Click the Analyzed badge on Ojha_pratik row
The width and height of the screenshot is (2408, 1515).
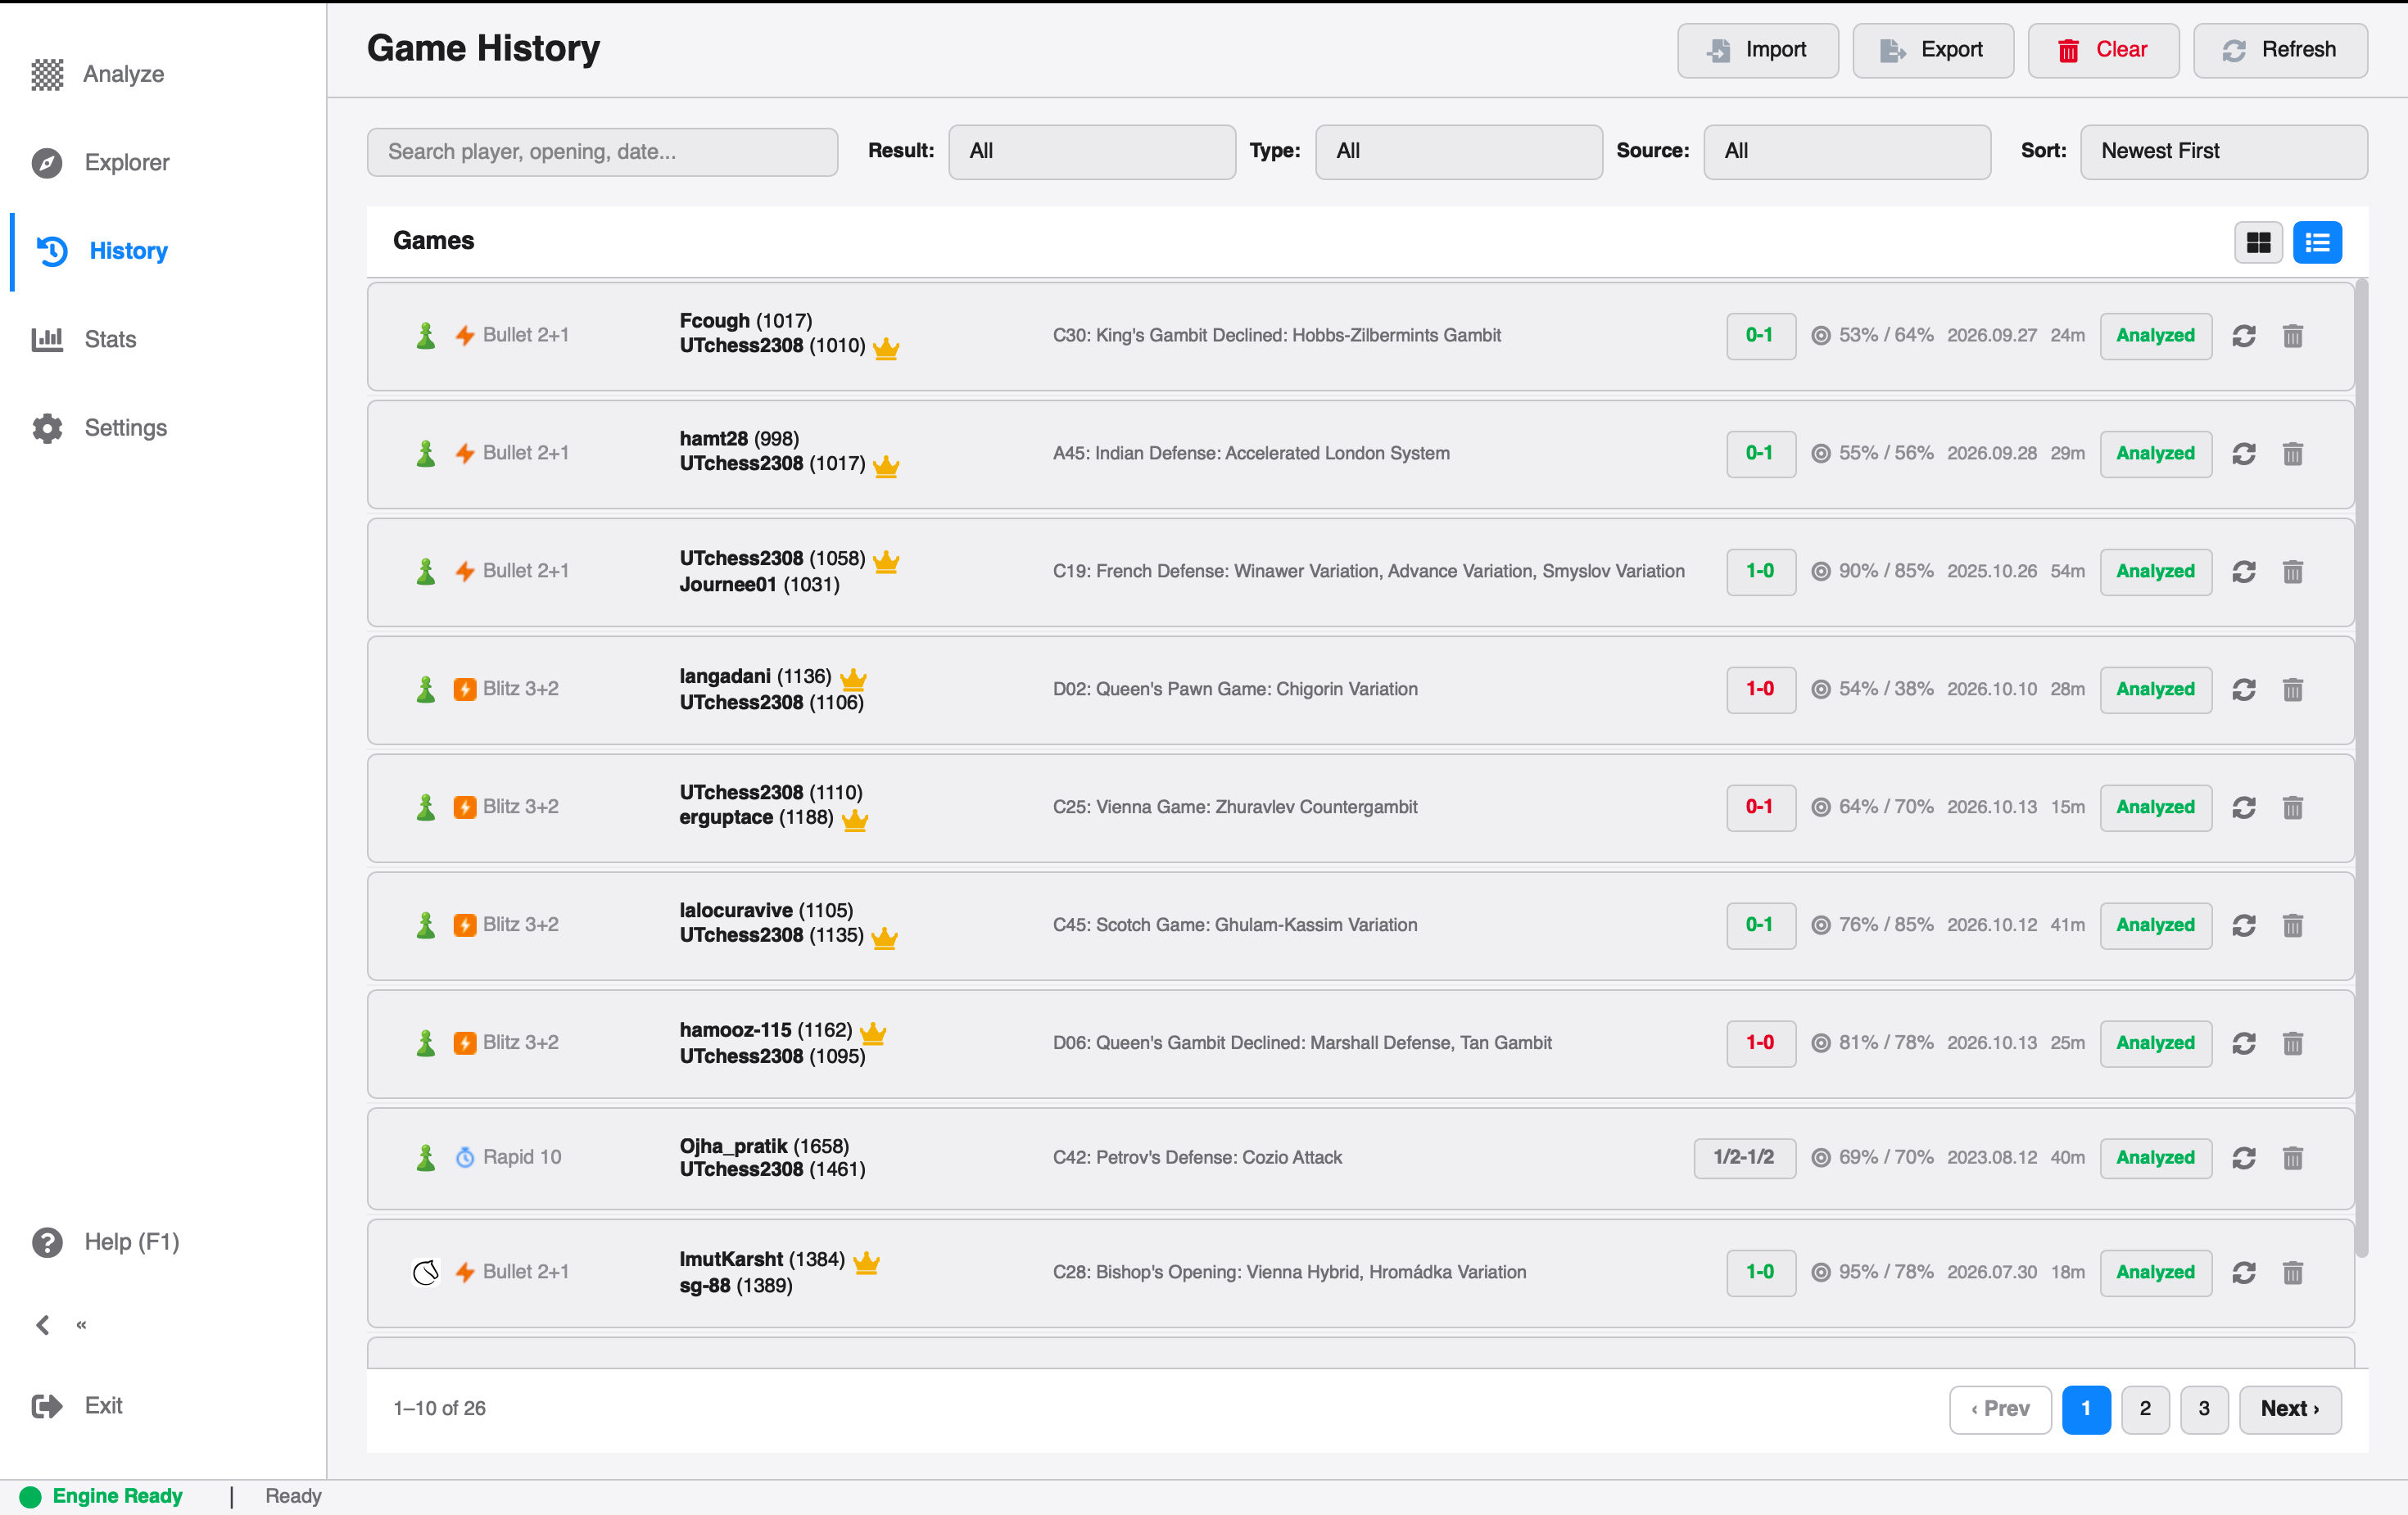[x=2155, y=1158]
